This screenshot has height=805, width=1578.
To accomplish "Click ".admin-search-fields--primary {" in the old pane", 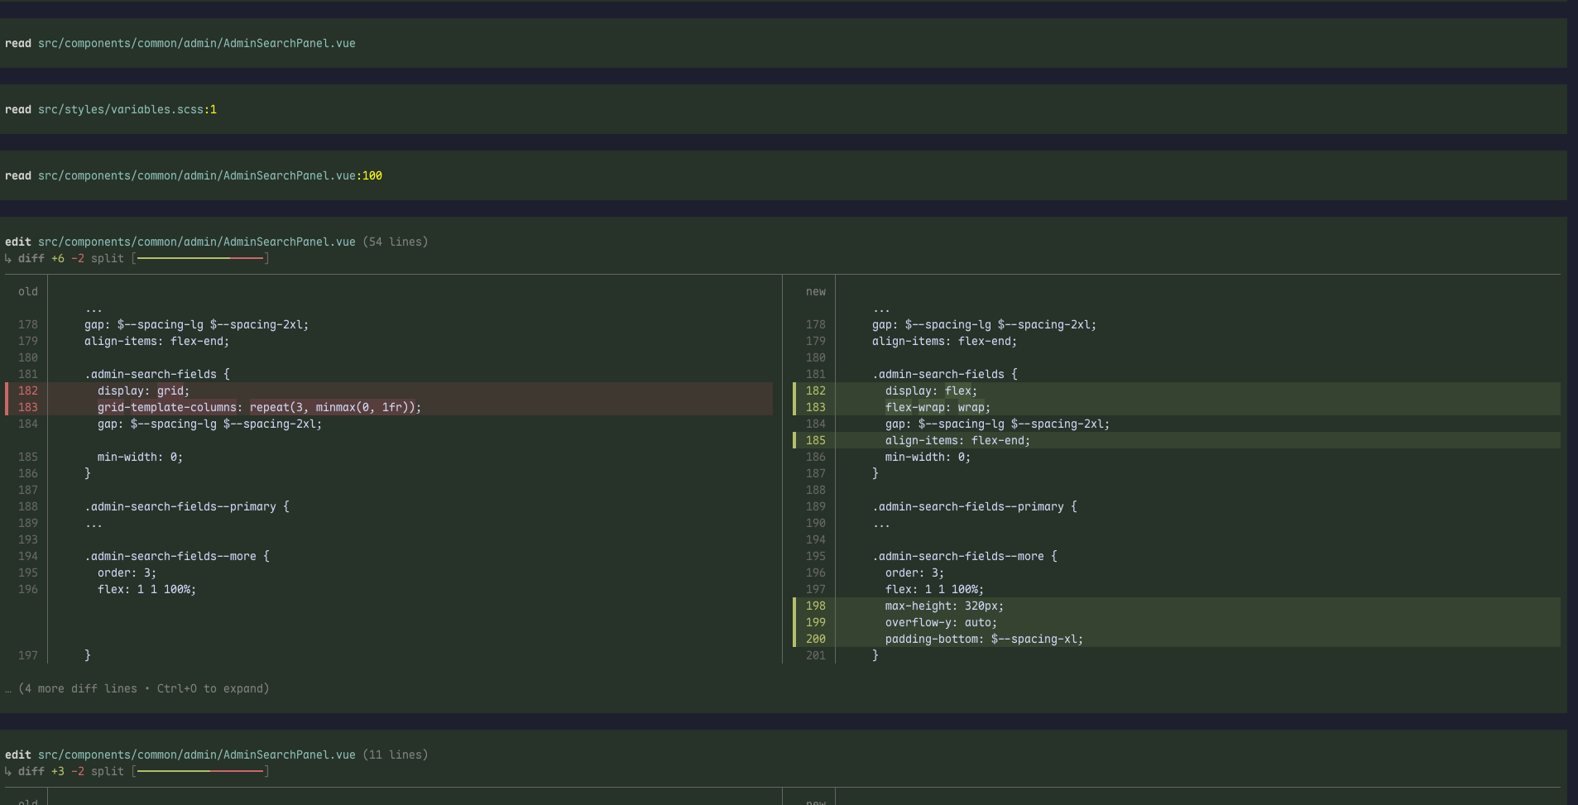I will click(187, 506).
